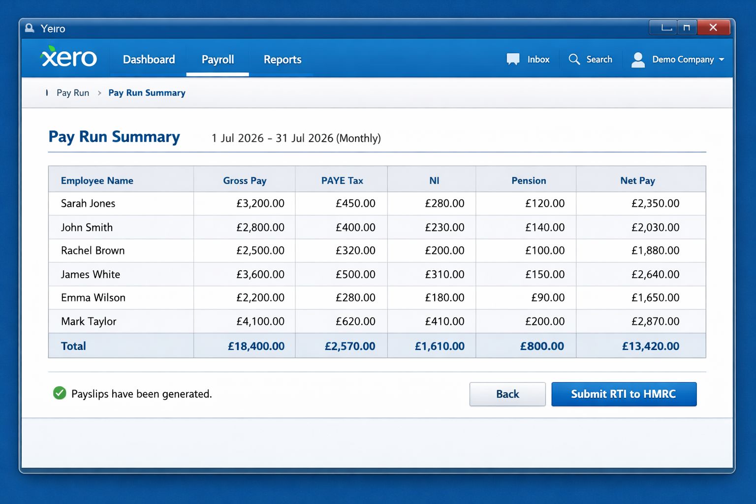Click the Net Pay column header
The image size is (756, 504).
(637, 181)
